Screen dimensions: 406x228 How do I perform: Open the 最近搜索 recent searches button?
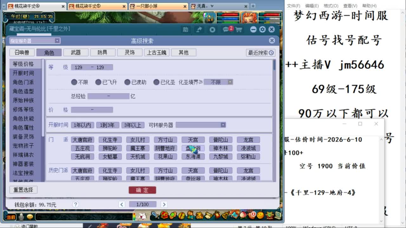(261, 53)
